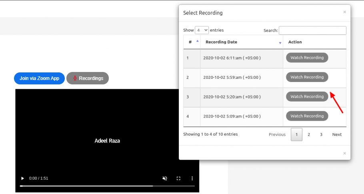Click the Next pagination link
Screen dimensions: 364x194
pyautogui.click(x=337, y=134)
